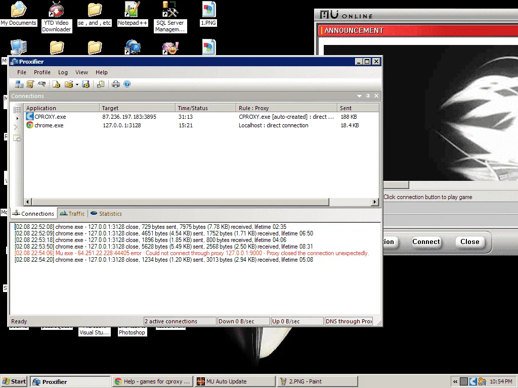Sort by the Rule : Proxy column header
This screenshot has width=518, height=388.
tap(287, 108)
